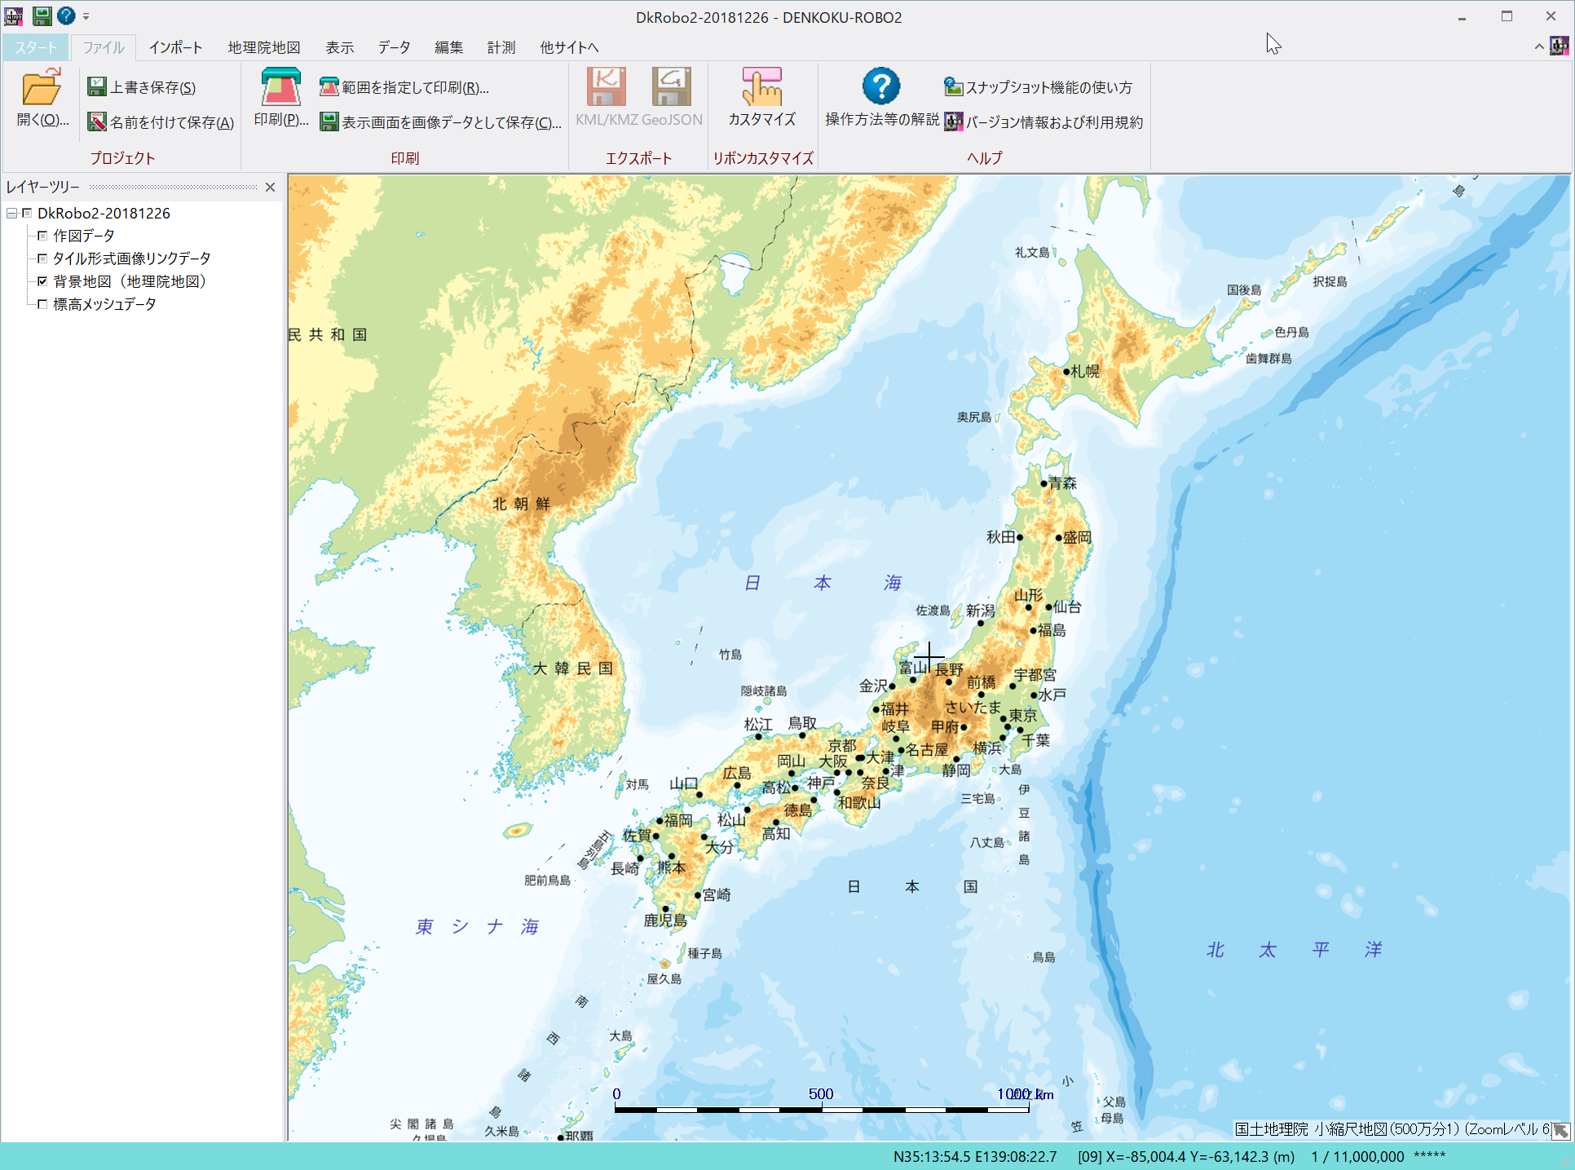This screenshot has height=1170, width=1575.
Task: Click the N35:13:54.5 E139:08:22.7 coordinate readout
Action: pos(975,1156)
